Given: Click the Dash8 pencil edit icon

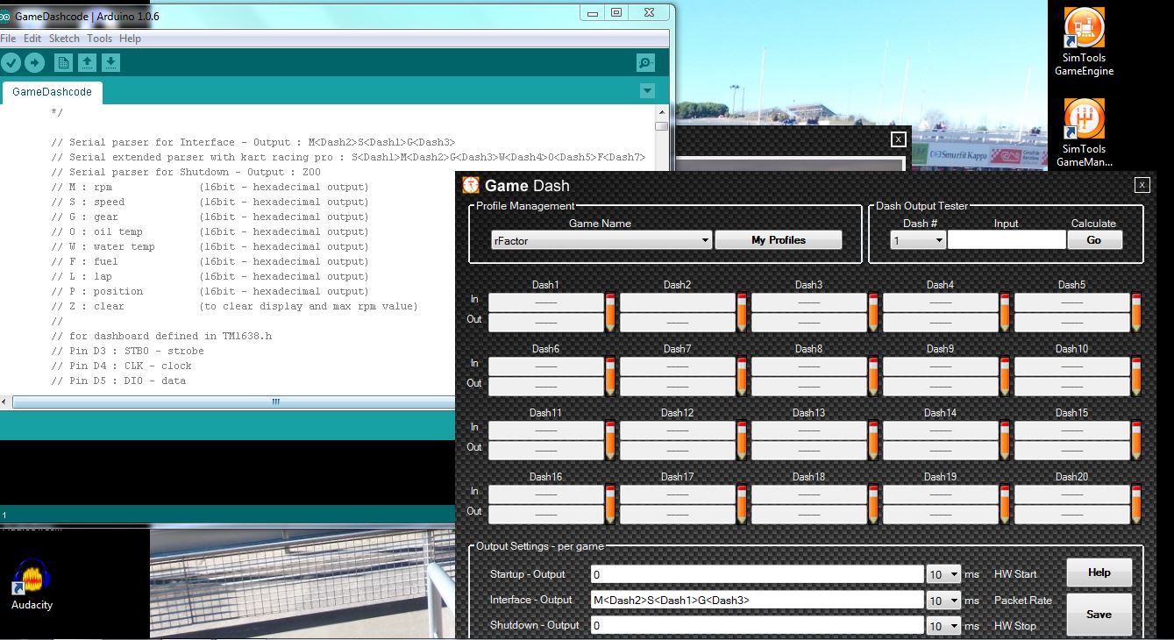Looking at the screenshot, I should 873,376.
